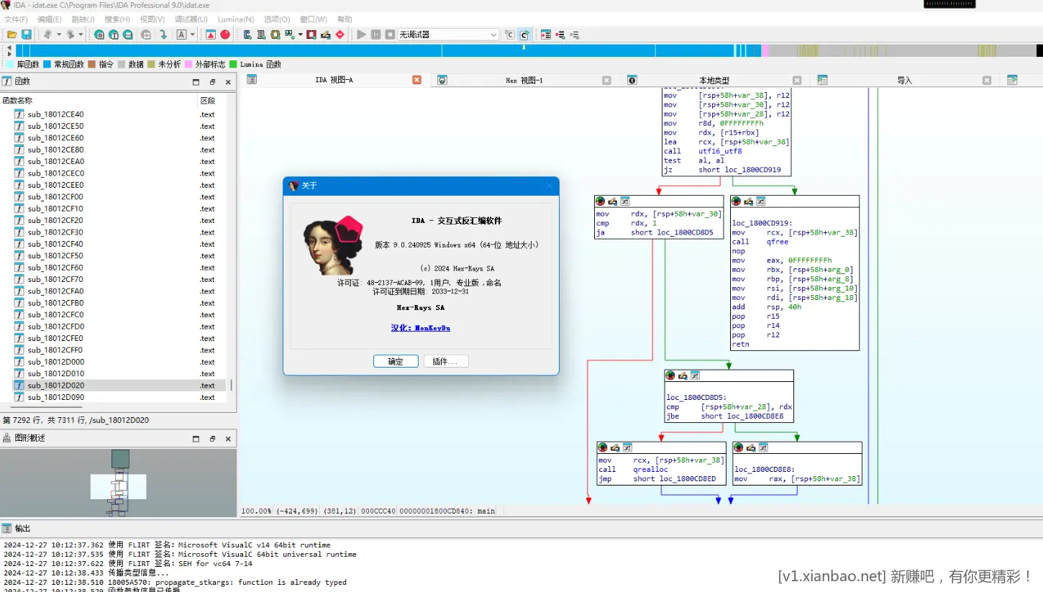Click the Save database floppy icon

(x=27, y=35)
